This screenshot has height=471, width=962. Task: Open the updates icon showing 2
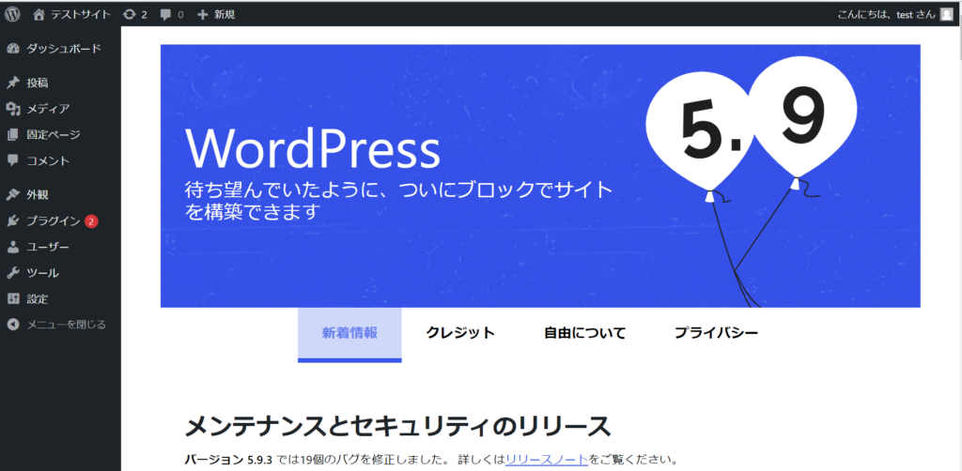coord(130,14)
